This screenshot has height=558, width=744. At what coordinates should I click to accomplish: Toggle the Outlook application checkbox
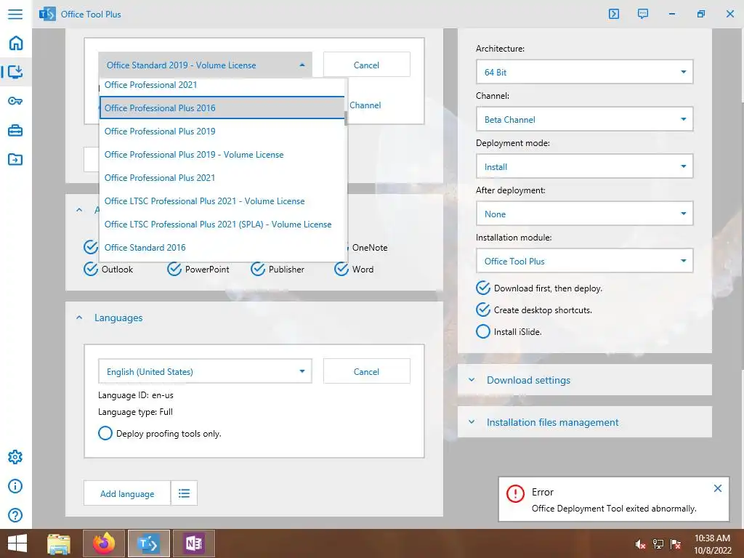[91, 269]
